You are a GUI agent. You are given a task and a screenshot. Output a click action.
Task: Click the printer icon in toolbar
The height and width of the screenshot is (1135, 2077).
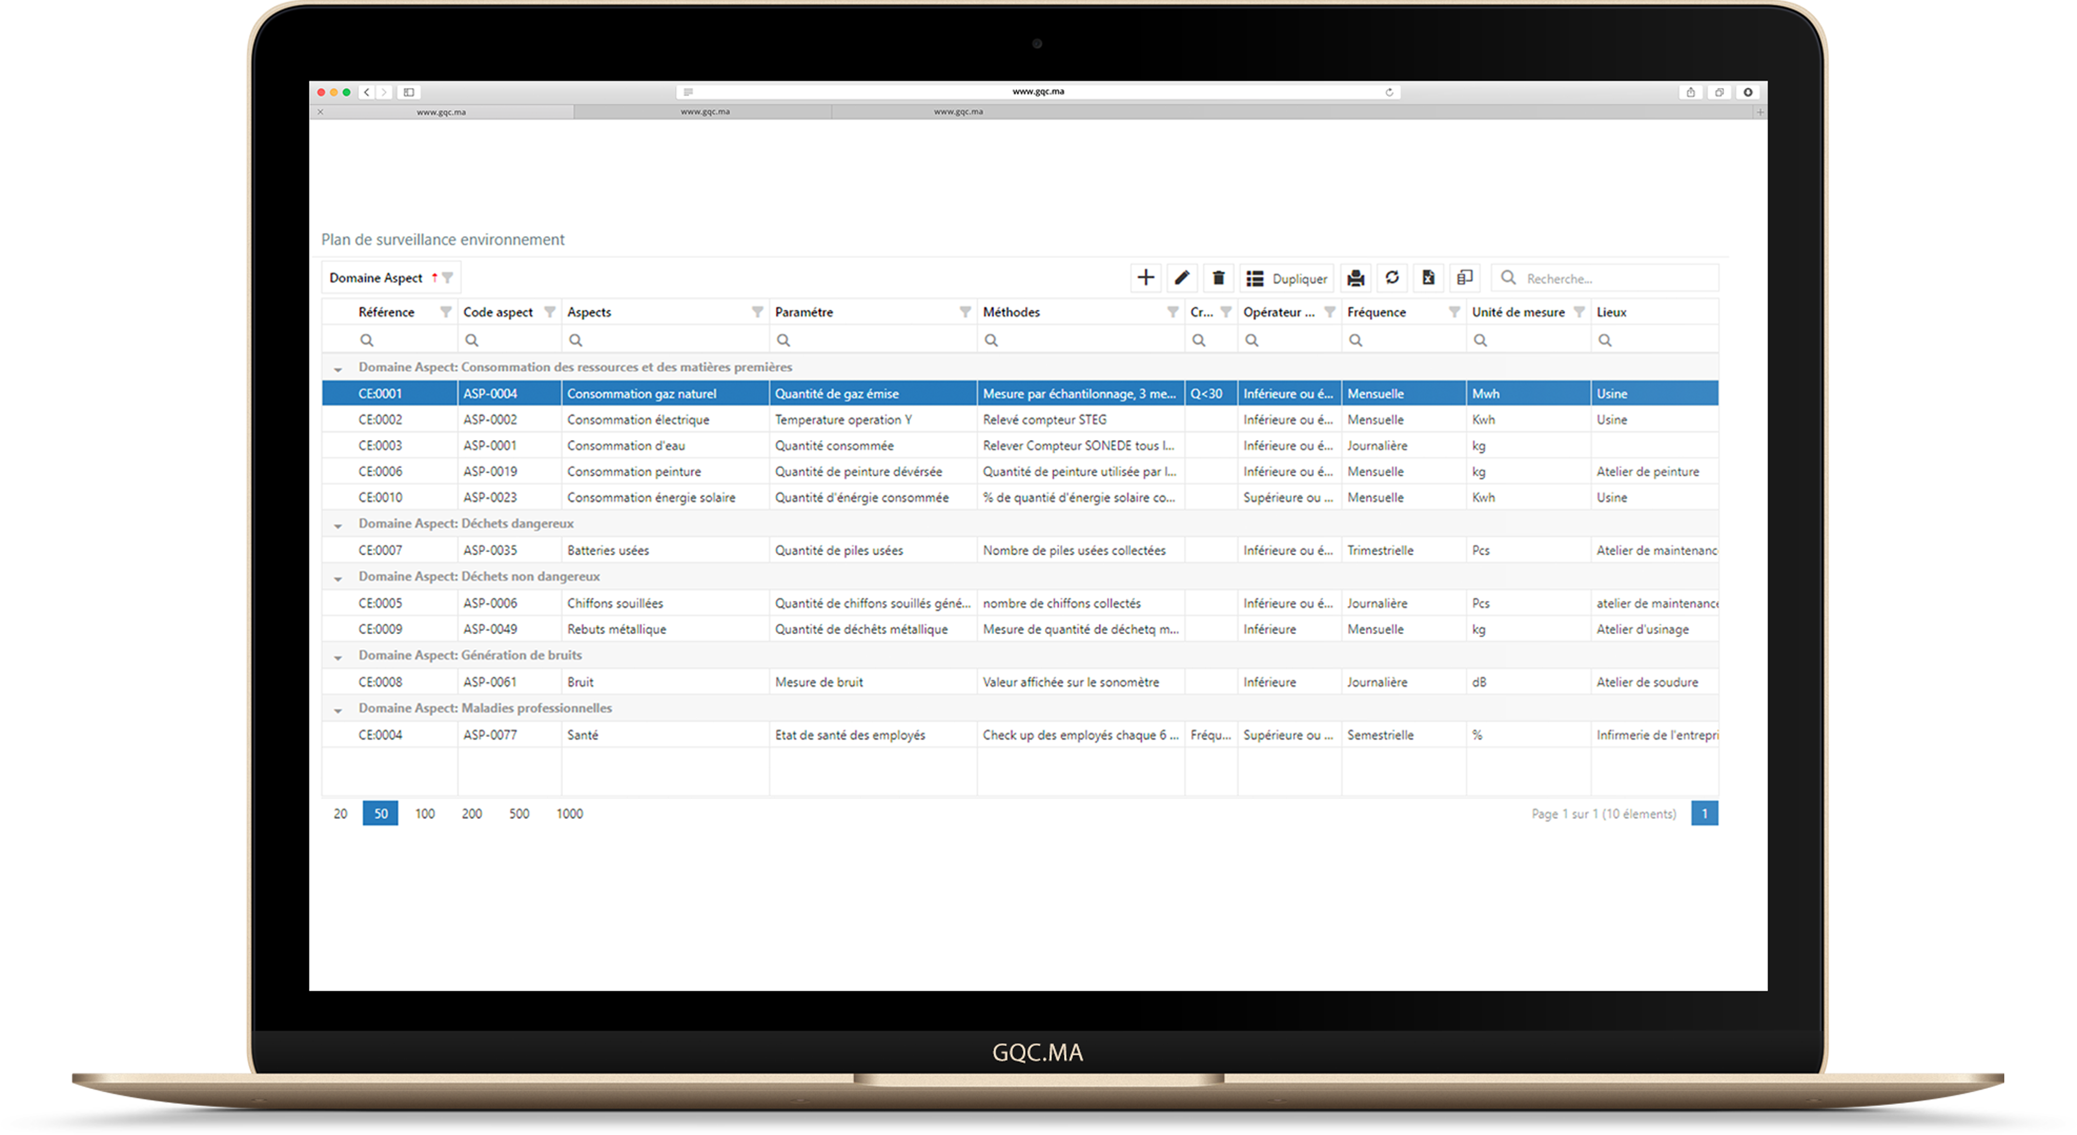[x=1355, y=278]
